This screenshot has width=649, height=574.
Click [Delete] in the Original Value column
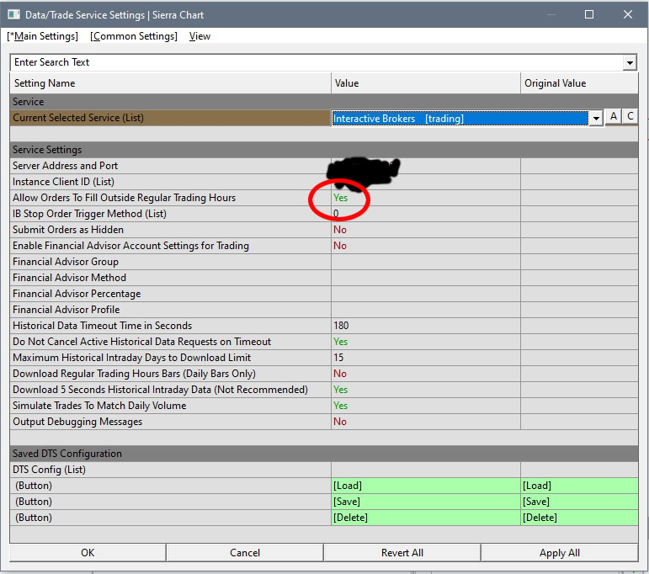click(579, 518)
